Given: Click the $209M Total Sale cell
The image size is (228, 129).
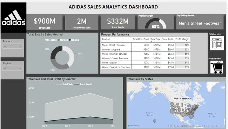Looking at the screenshot, I should point(157,45).
